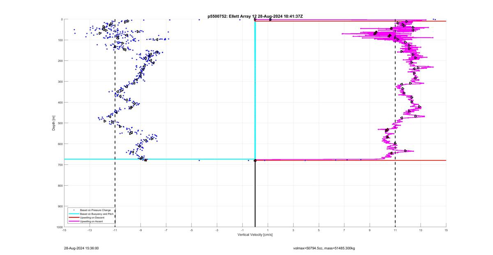Click the velocity axis tick label '-13'

[x=90, y=230]
